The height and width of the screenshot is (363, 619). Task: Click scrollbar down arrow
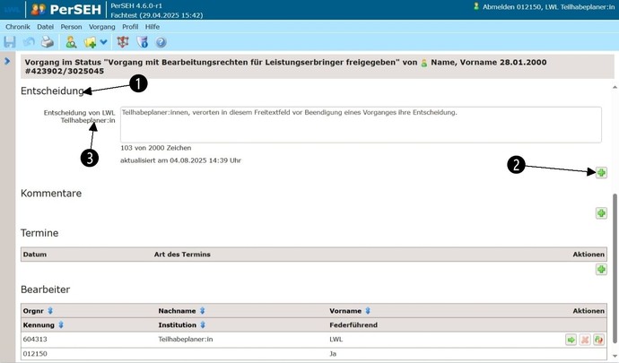point(615,357)
